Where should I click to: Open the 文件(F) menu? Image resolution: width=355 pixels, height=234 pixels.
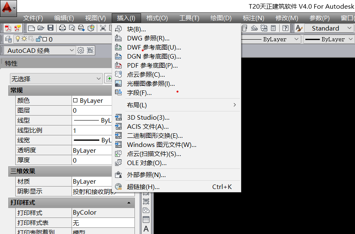click(33, 18)
